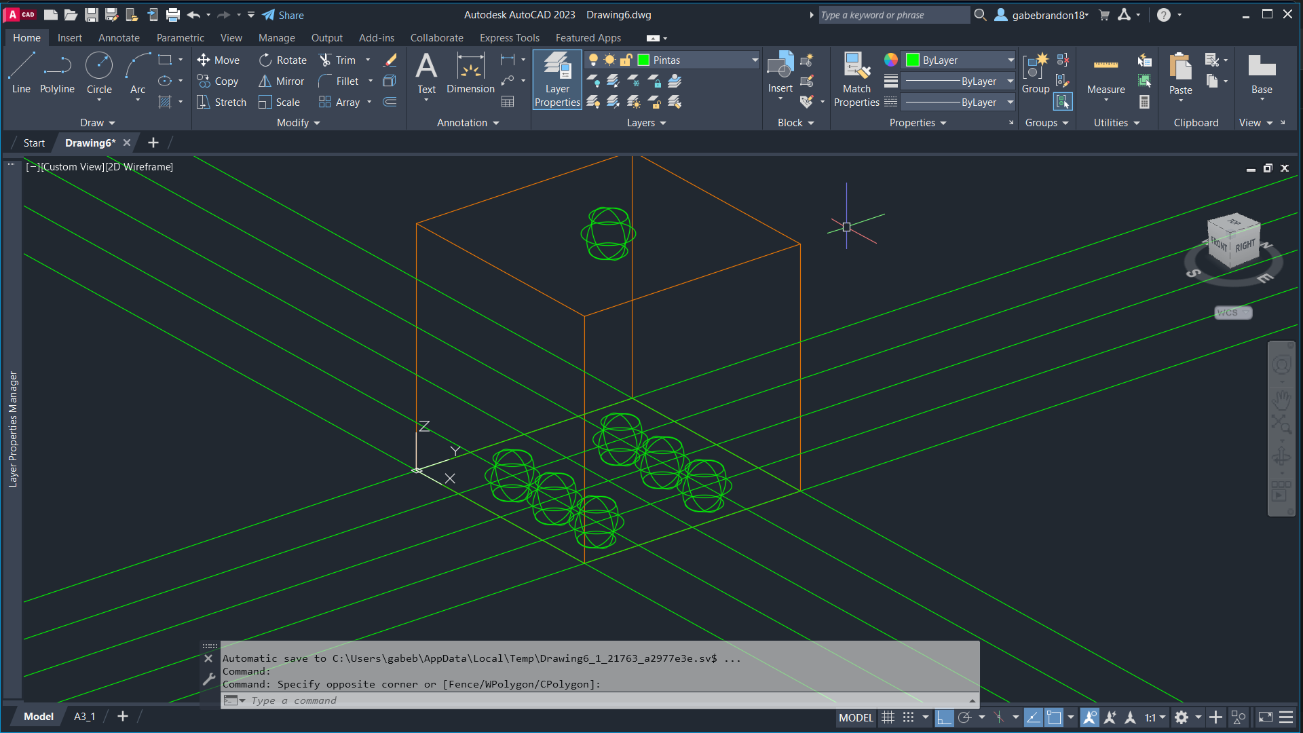Viewport: 1303px width, 733px height.
Task: Switch to the A3_1 layout tab
Action: pyautogui.click(x=84, y=717)
